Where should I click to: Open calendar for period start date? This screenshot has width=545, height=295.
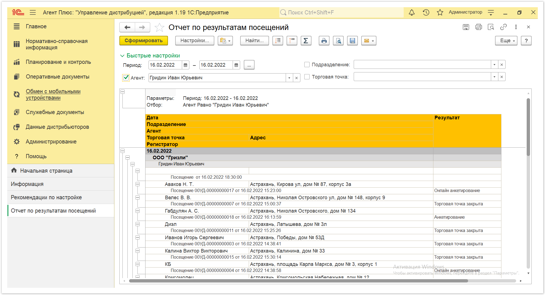(185, 65)
